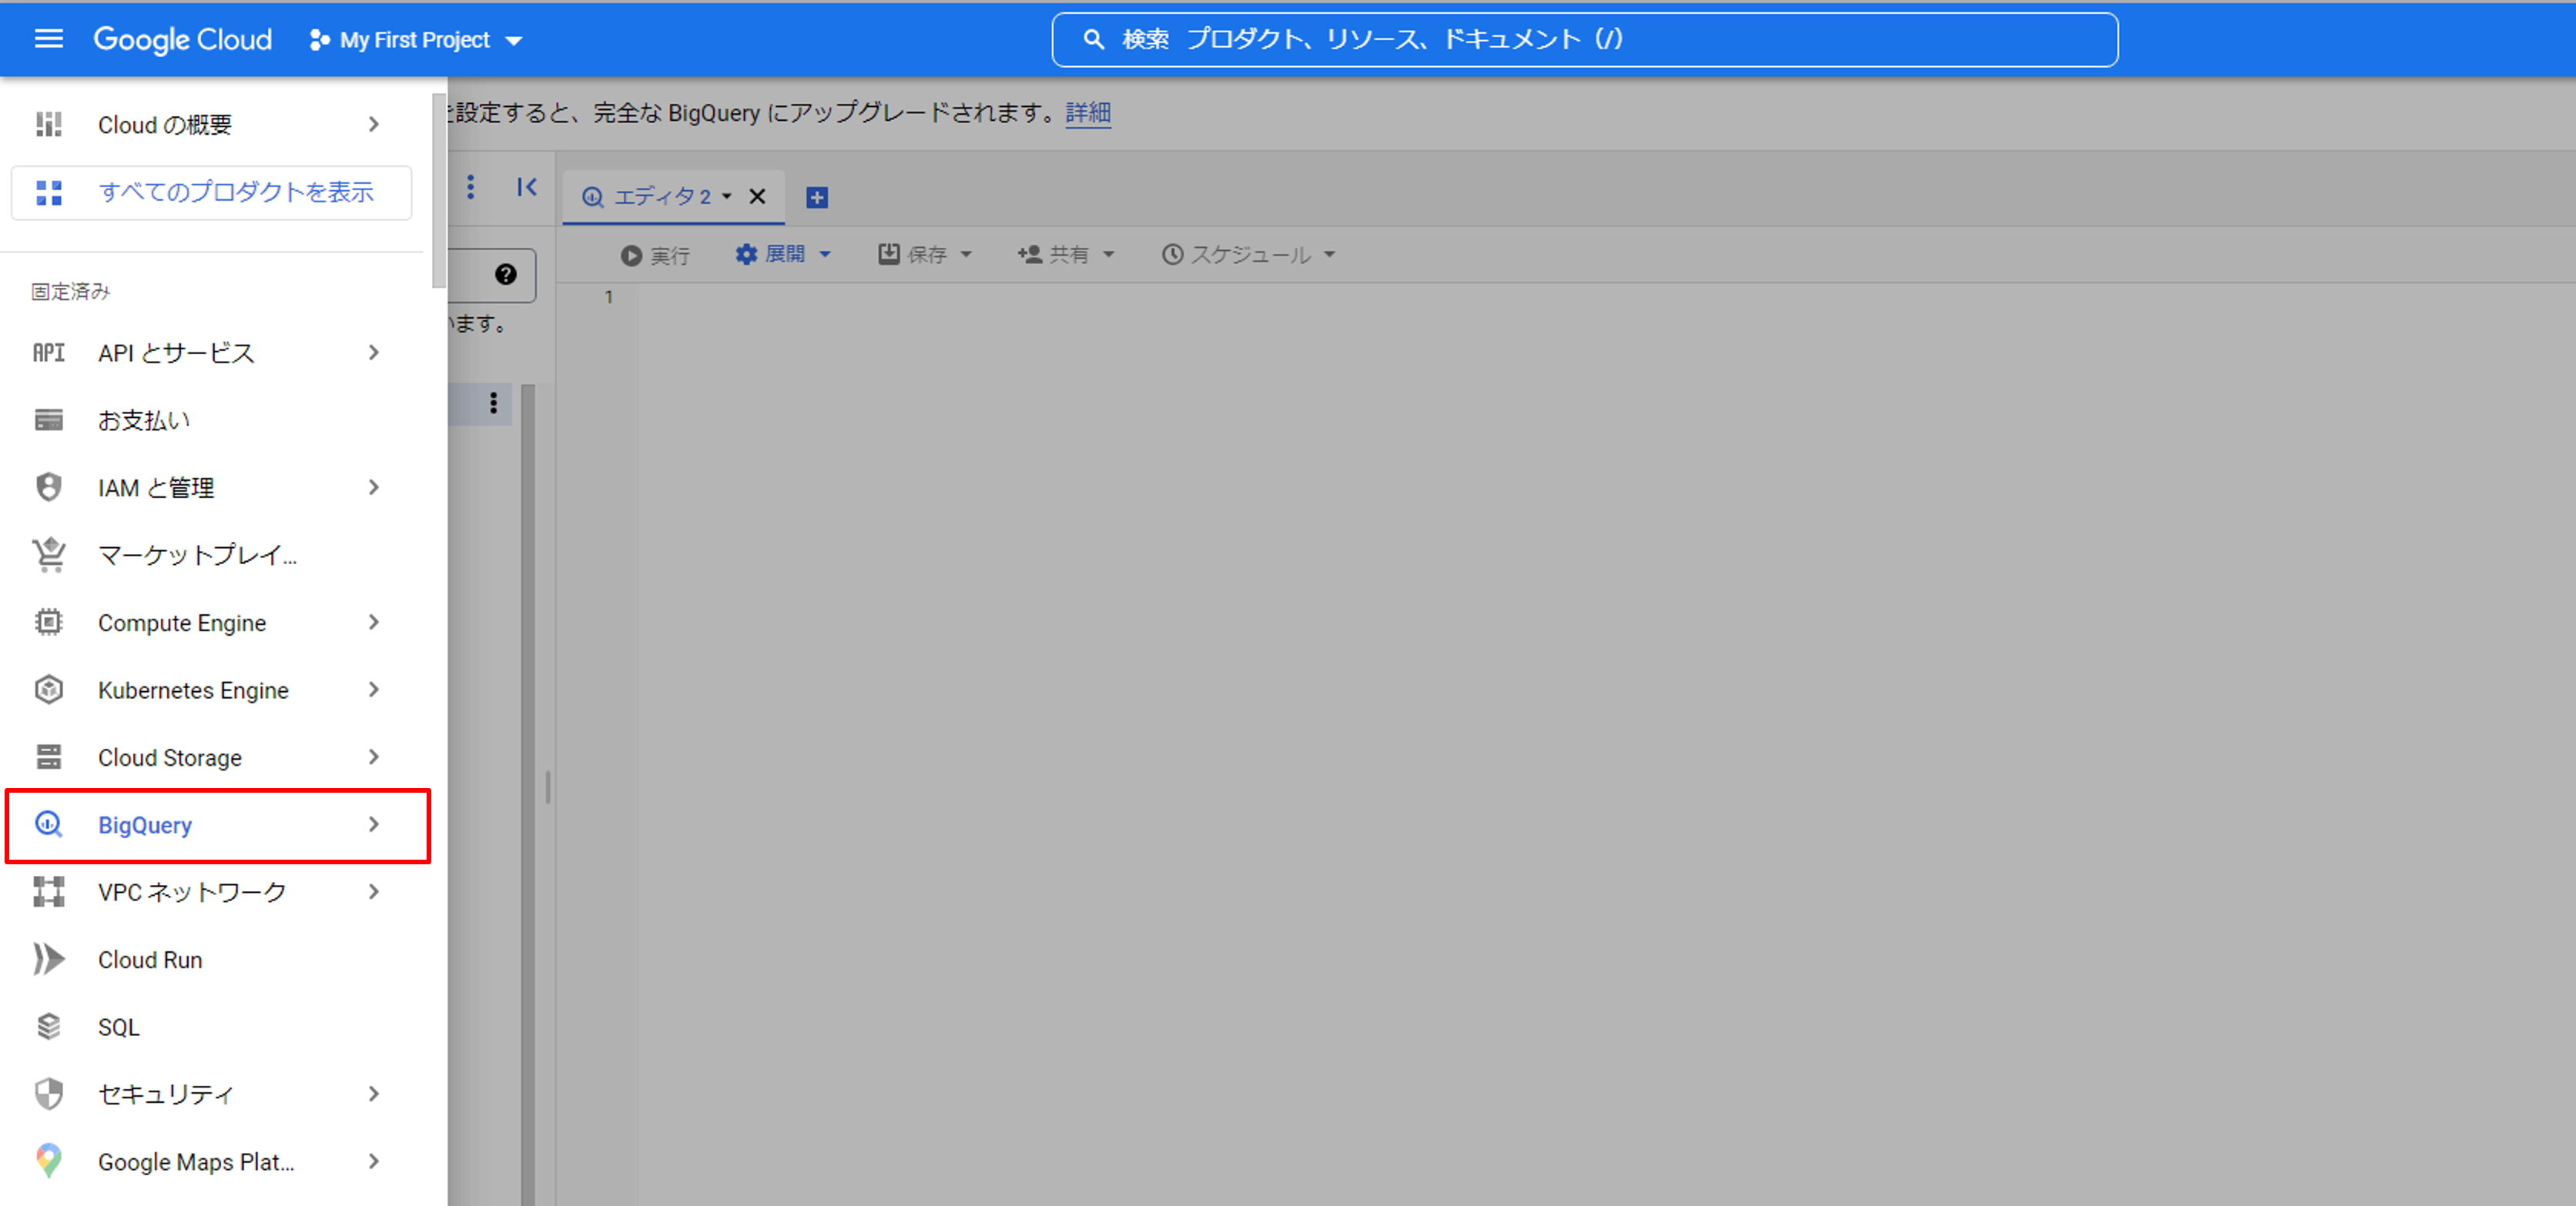
Task: Open the スケジュール schedule dropdown
Action: point(1248,255)
